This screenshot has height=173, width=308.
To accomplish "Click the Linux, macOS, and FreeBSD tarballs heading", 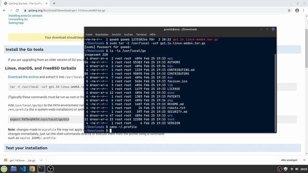I will tap(40, 68).
